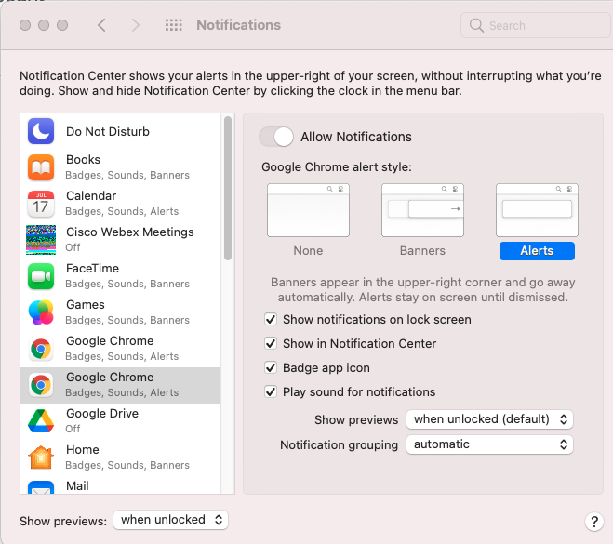This screenshot has width=613, height=544.
Task: Click the highlighted Alerts label
Action: pyautogui.click(x=537, y=251)
